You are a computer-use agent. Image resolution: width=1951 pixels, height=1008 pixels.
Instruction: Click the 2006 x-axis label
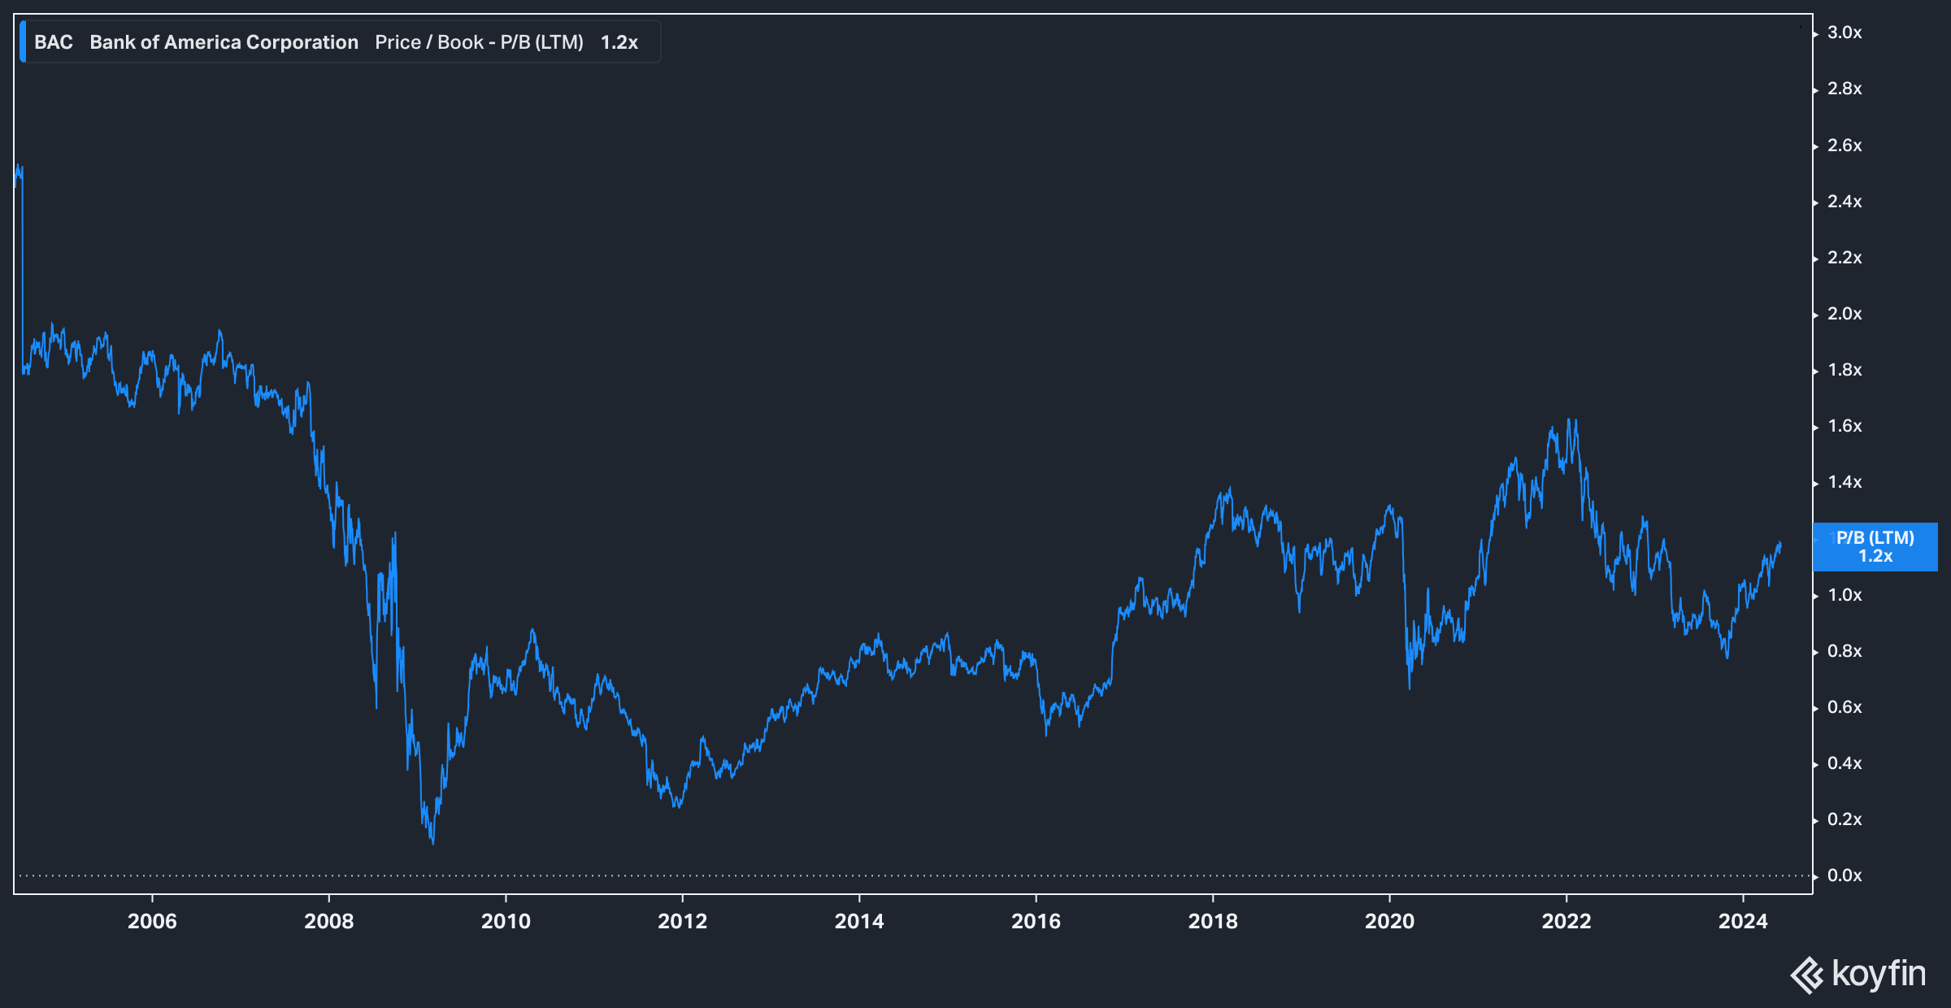point(152,921)
